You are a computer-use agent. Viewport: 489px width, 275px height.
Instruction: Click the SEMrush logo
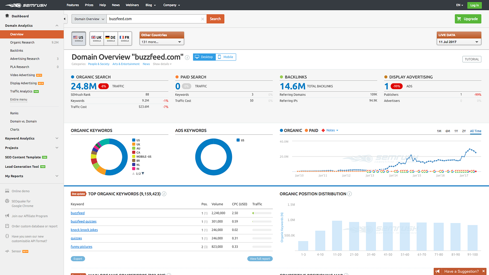pyautogui.click(x=26, y=5)
